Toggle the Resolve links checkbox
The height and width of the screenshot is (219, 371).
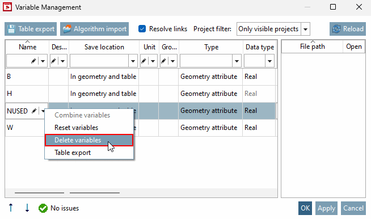142,29
